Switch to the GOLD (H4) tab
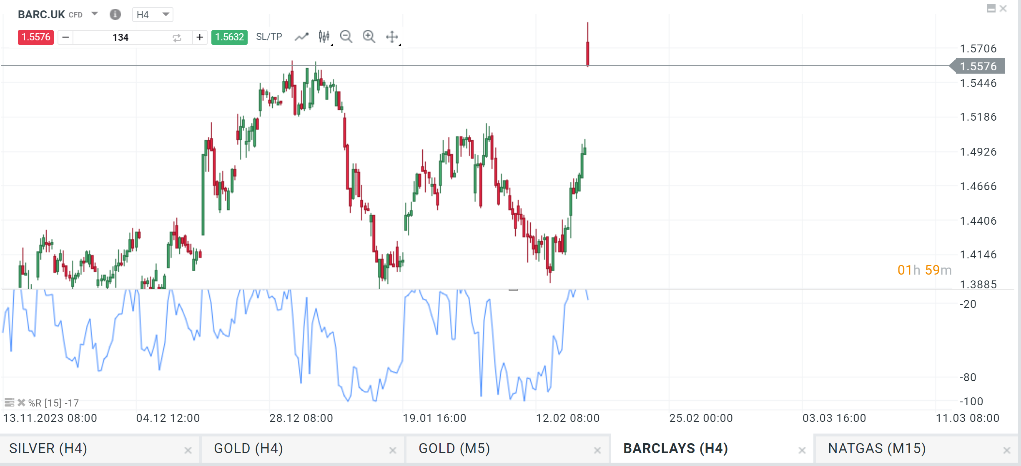 click(248, 449)
